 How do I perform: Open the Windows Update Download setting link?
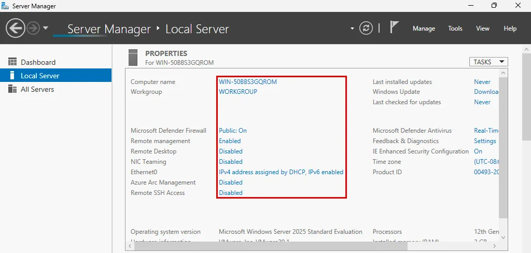[x=486, y=91]
